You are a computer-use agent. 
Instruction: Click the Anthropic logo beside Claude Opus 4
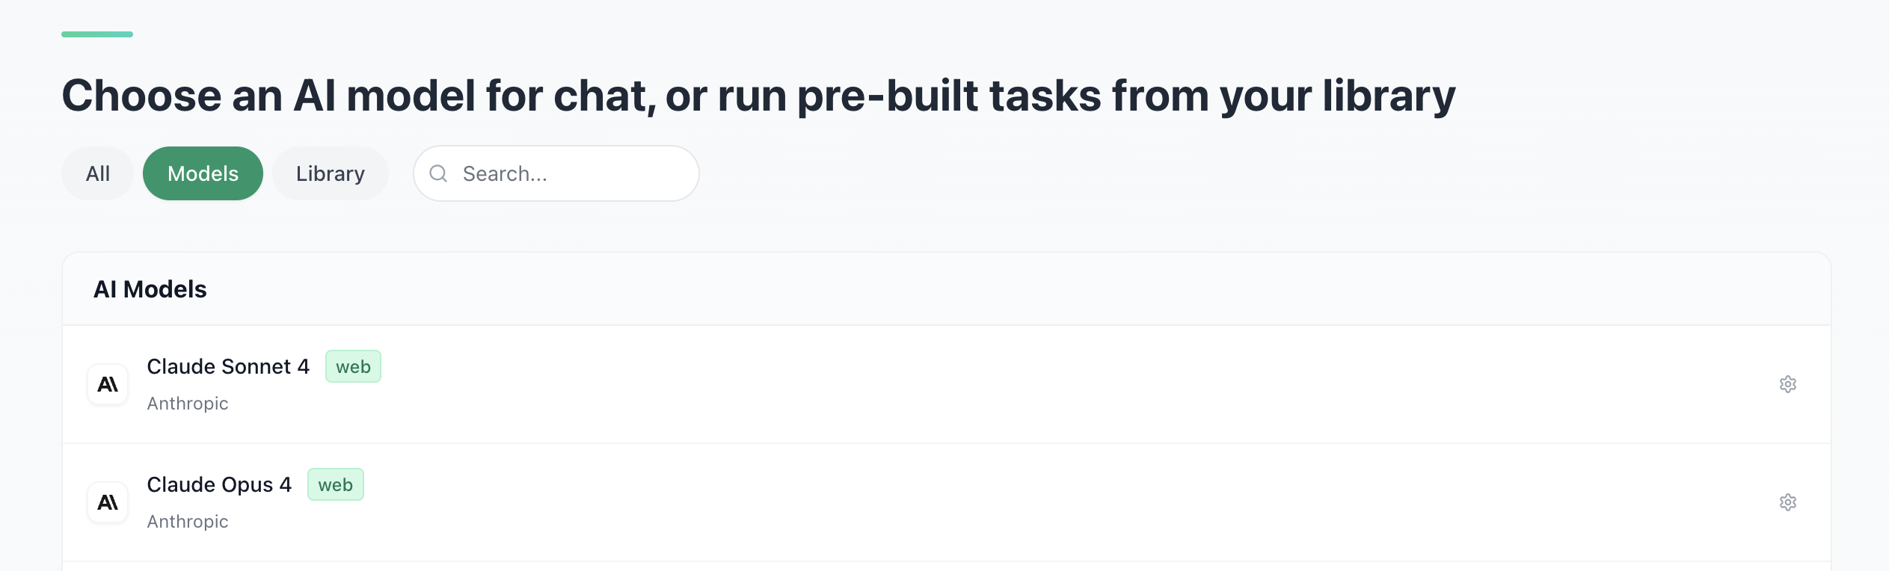[x=108, y=502]
